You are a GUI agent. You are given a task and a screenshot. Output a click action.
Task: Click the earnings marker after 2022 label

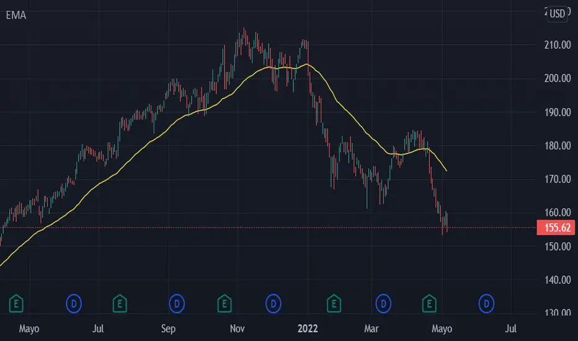coord(334,303)
